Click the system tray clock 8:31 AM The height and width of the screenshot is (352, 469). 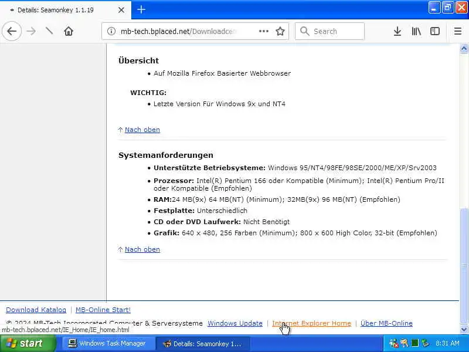[447, 343]
